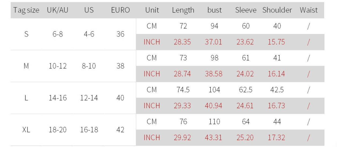Click the UK/AU column header
The height and width of the screenshot is (147, 337).
pos(58,10)
